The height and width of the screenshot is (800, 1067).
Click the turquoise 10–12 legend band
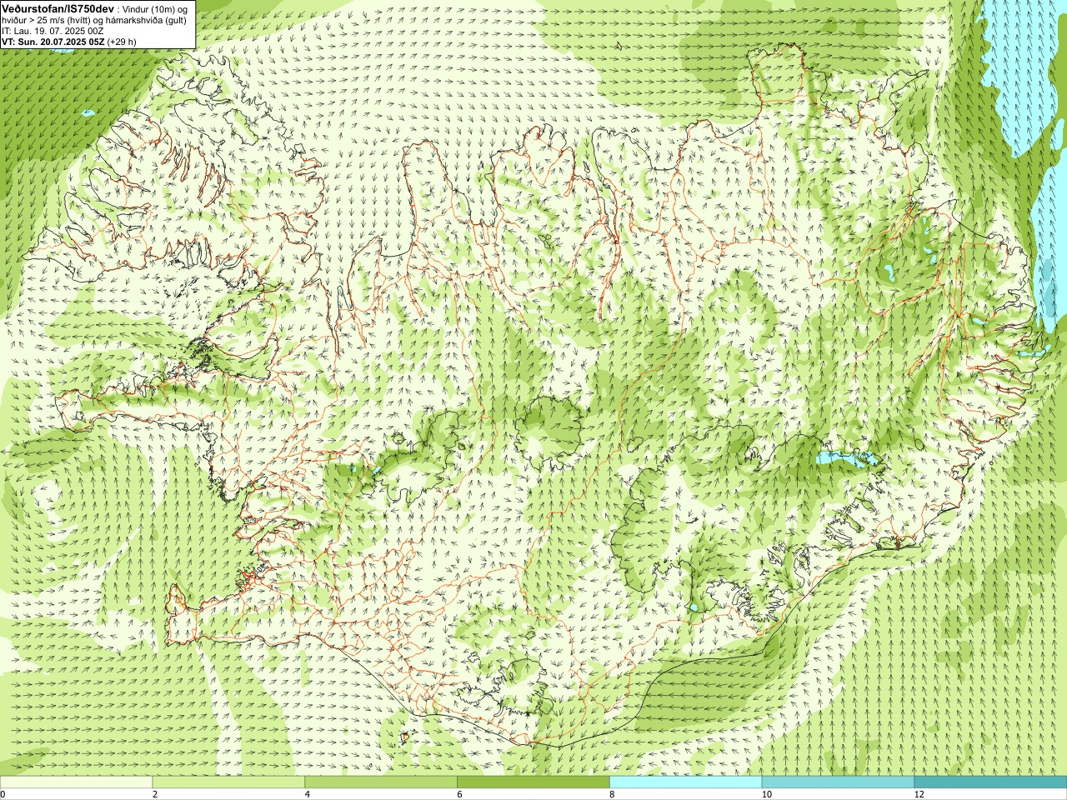click(838, 782)
